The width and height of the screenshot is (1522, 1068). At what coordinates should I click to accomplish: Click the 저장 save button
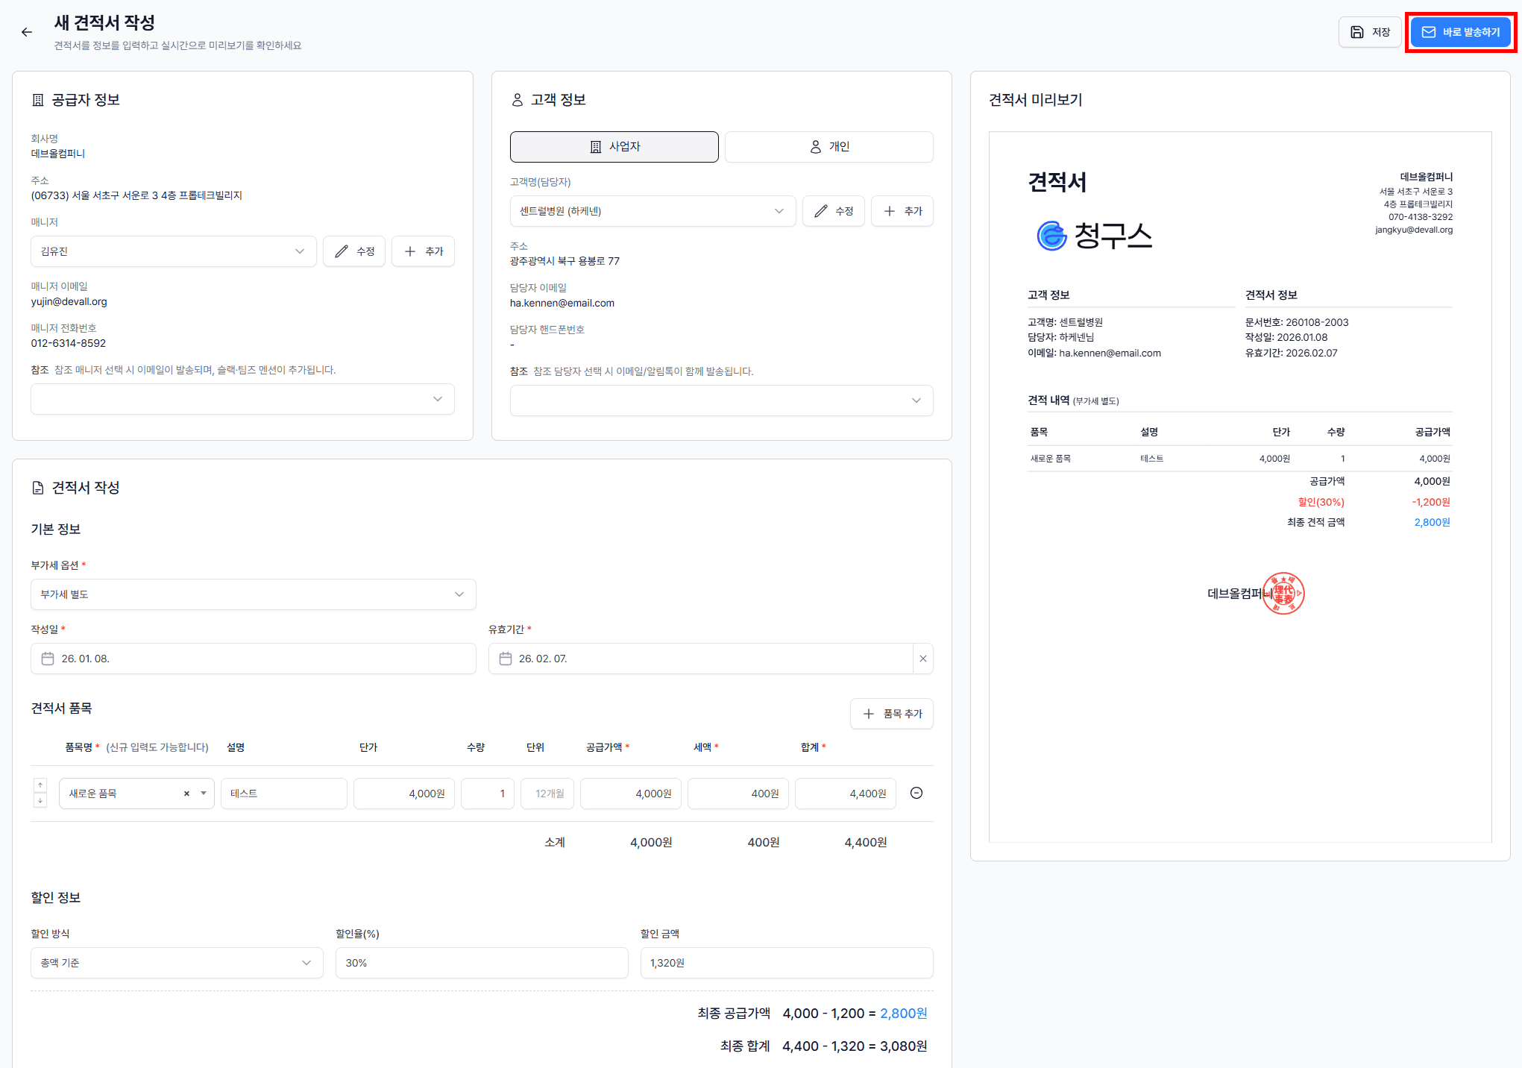1370,32
